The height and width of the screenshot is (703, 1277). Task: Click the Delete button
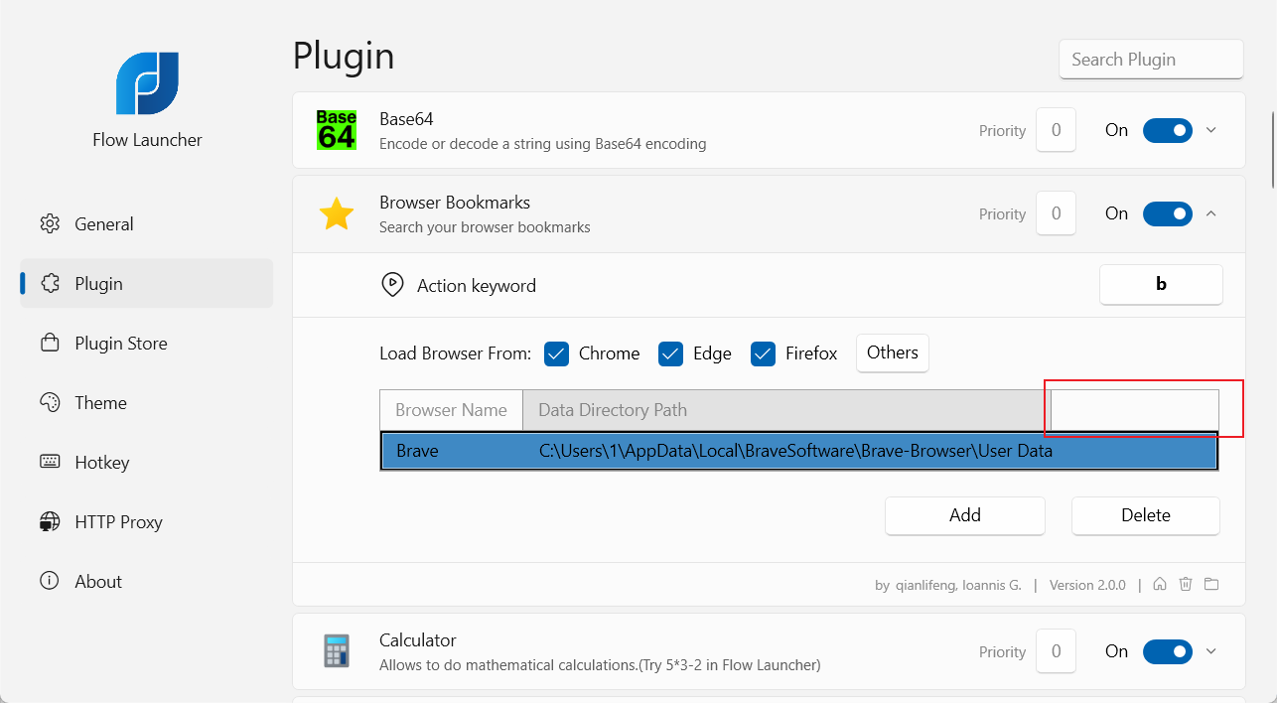pos(1146,515)
